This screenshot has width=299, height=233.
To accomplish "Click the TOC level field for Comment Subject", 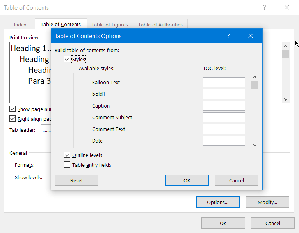I will click(x=224, y=117).
